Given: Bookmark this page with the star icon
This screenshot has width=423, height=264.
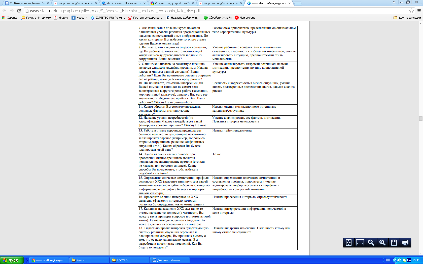Looking at the screenshot, I should tap(411, 11).
